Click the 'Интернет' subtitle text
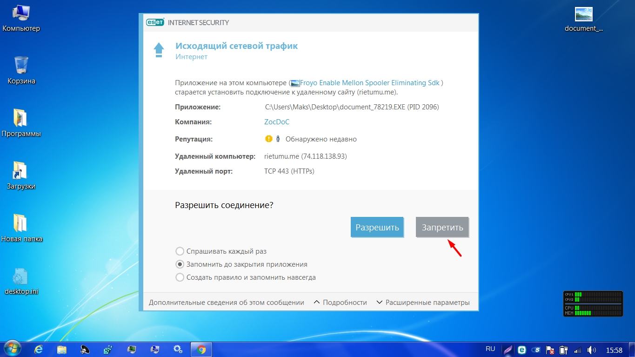 [191, 57]
